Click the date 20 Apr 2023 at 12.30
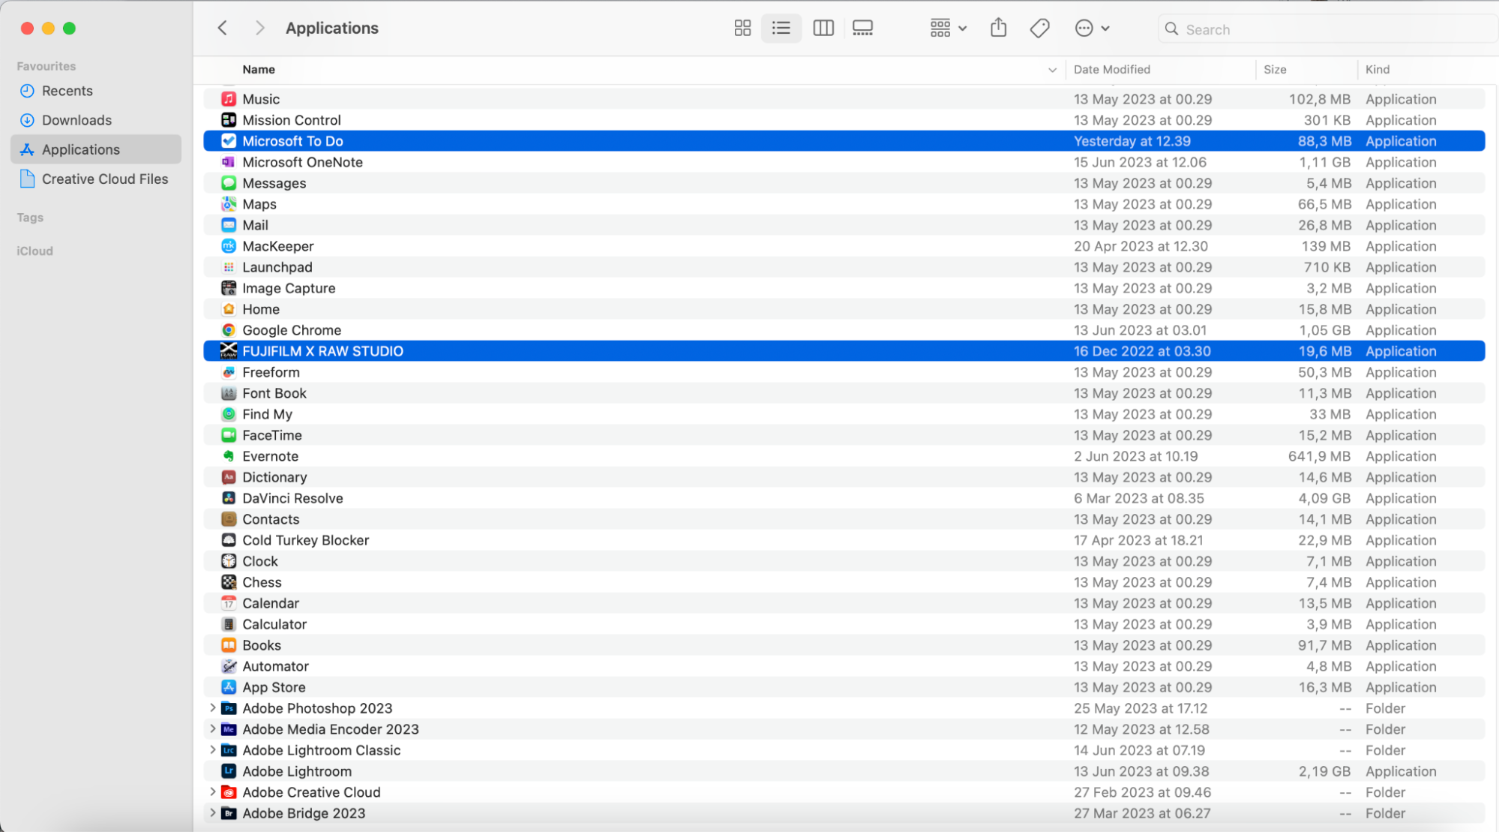Screen dimensions: 1499x832 [x=1141, y=246]
